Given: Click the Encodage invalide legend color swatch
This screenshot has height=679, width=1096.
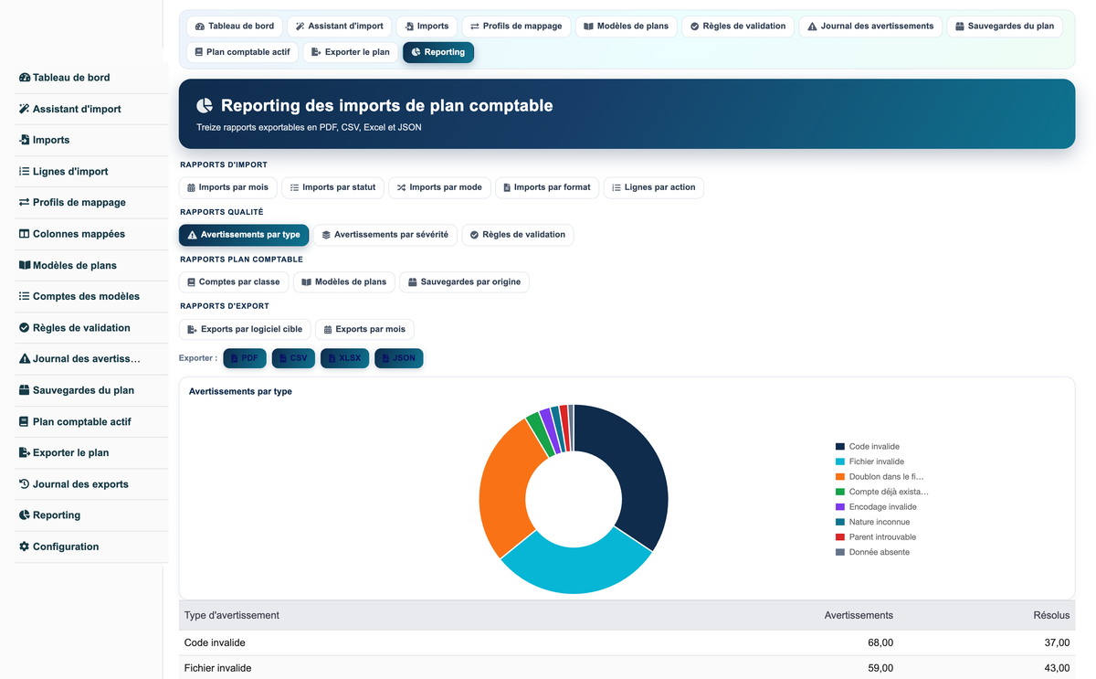Looking at the screenshot, I should point(840,507).
